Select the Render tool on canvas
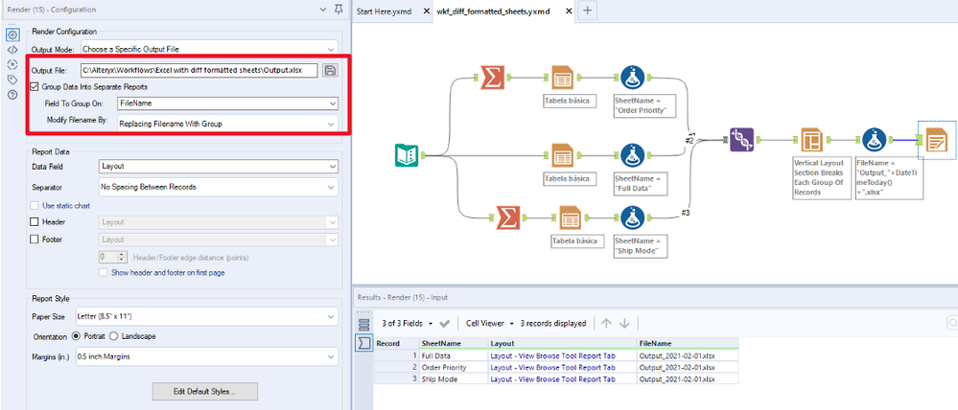 pyautogui.click(x=937, y=140)
